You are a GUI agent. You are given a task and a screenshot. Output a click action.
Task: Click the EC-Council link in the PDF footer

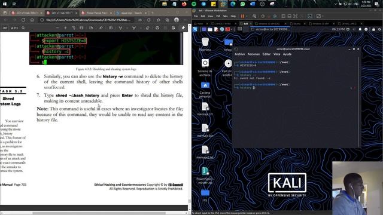(x=175, y=185)
